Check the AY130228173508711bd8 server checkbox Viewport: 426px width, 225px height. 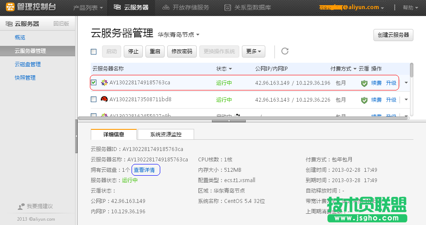point(94,99)
